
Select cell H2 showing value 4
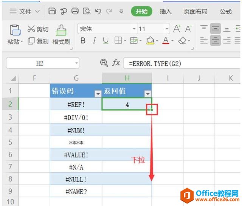coord(127,105)
